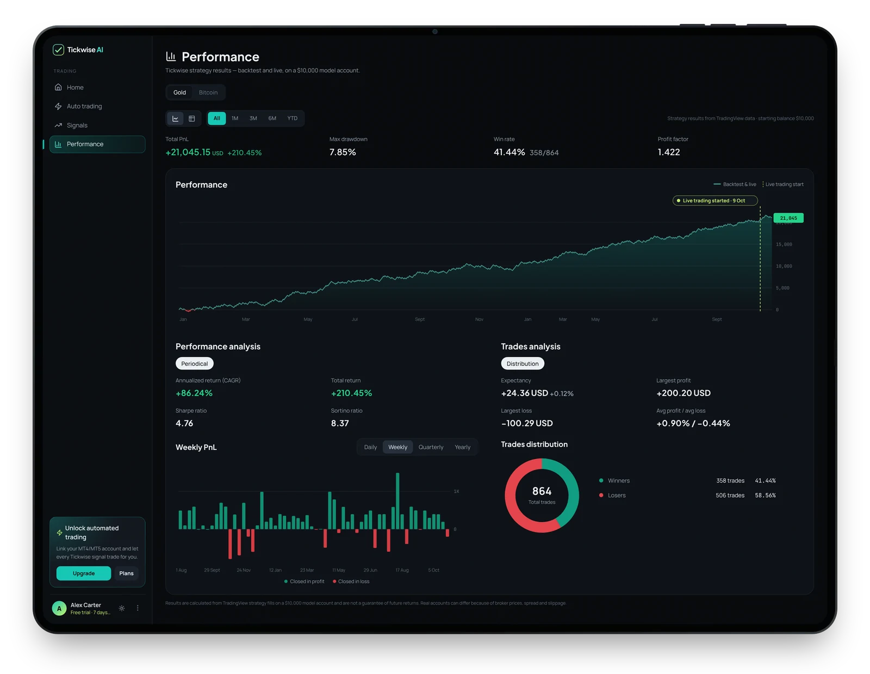Screen dimensions: 870x674
Task: Click the Alex Carter avatar
Action: (59, 609)
